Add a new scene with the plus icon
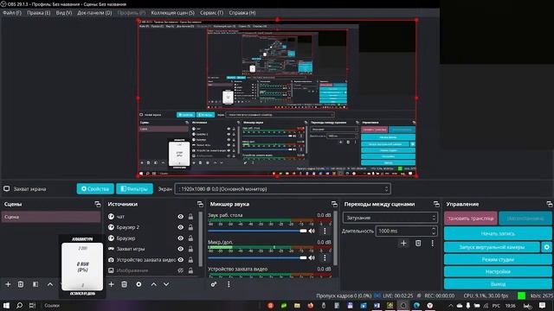Screen dimensions: 554x311 (x=8, y=284)
